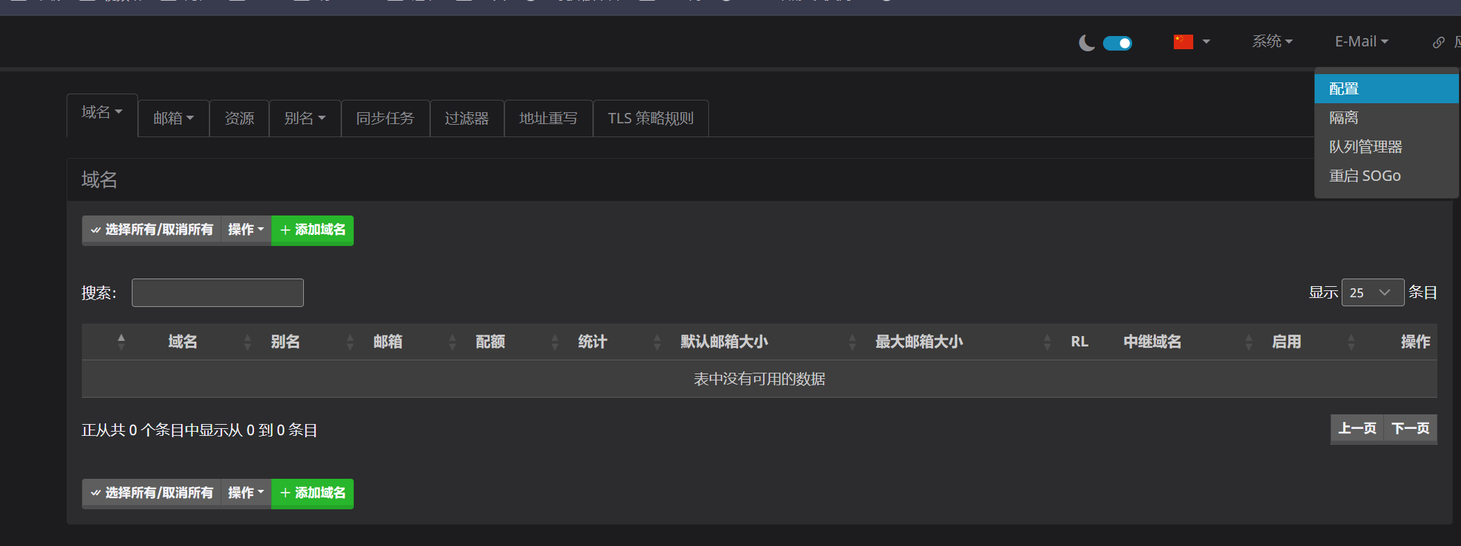
Task: Toggle top 选择所有/取消所有 selection button
Action: click(152, 230)
